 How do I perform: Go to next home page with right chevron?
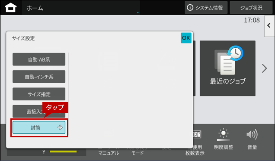point(264,68)
